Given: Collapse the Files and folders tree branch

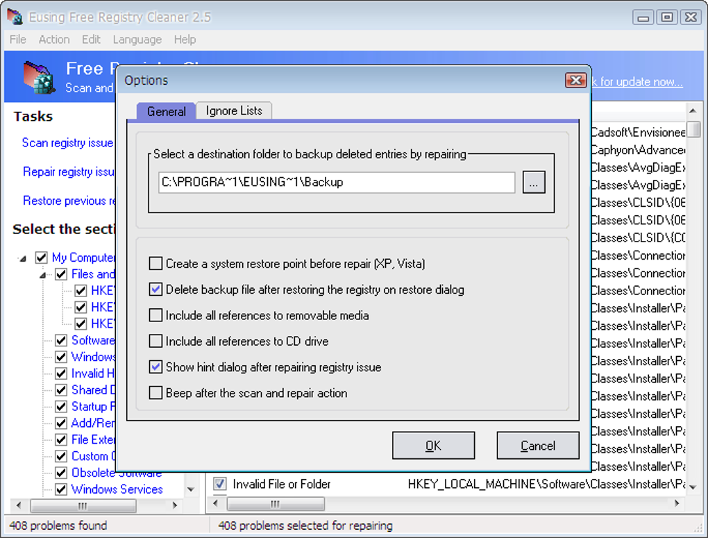Looking at the screenshot, I should 43,275.
